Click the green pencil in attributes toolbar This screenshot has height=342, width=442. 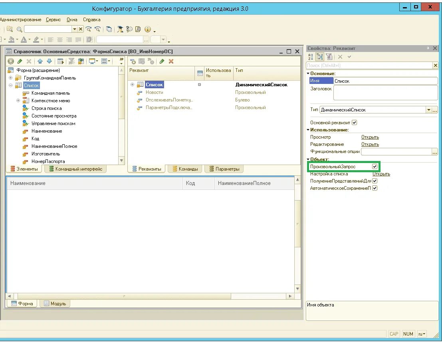coord(162,61)
